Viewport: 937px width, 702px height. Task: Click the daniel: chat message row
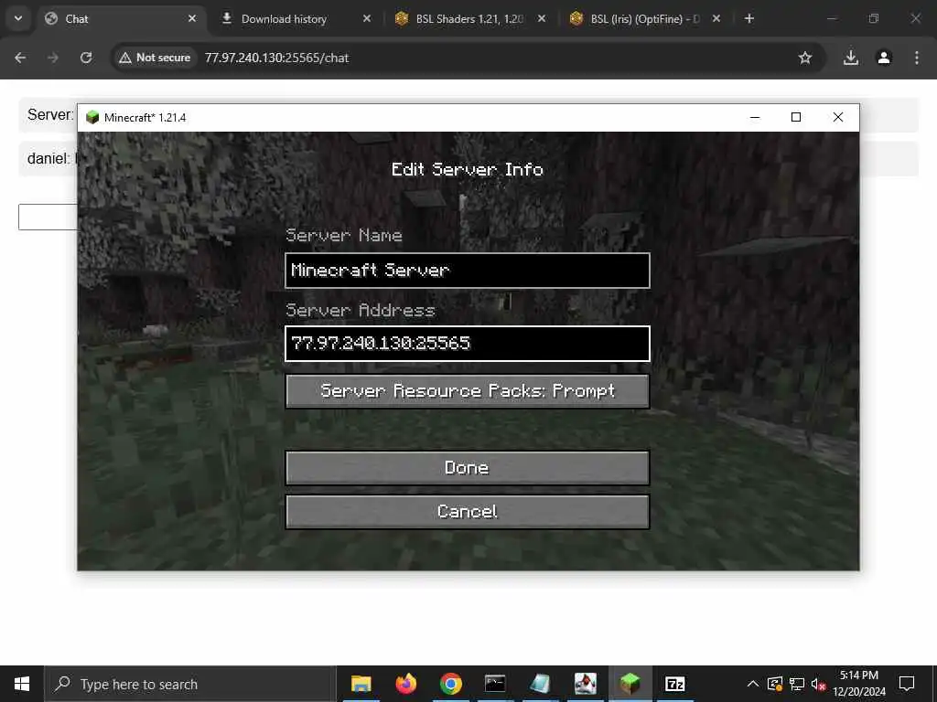[468, 158]
